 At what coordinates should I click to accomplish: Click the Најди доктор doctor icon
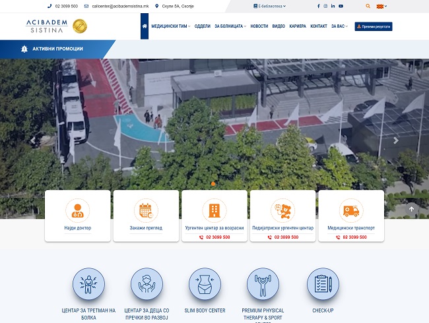[x=78, y=210]
